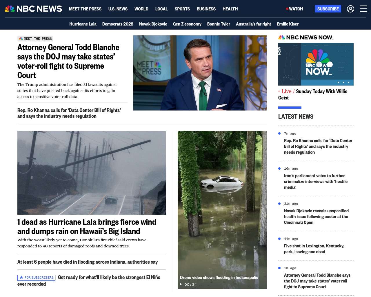This screenshot has width=371, height=297.
Task: Click the NBC News peacock logo
Action: (33, 9)
